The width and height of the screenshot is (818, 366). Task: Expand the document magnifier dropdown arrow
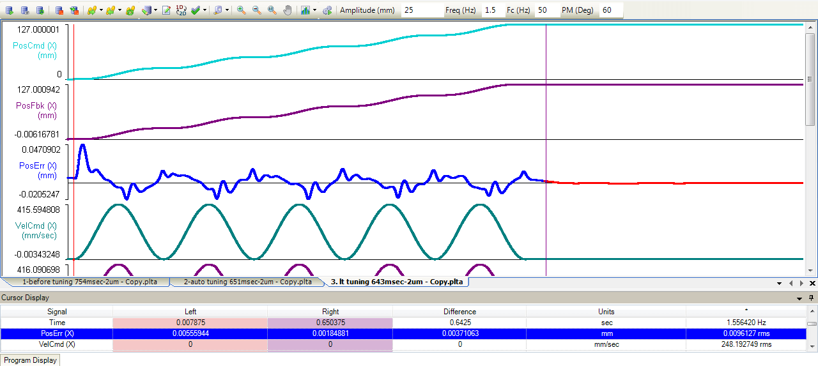click(227, 10)
